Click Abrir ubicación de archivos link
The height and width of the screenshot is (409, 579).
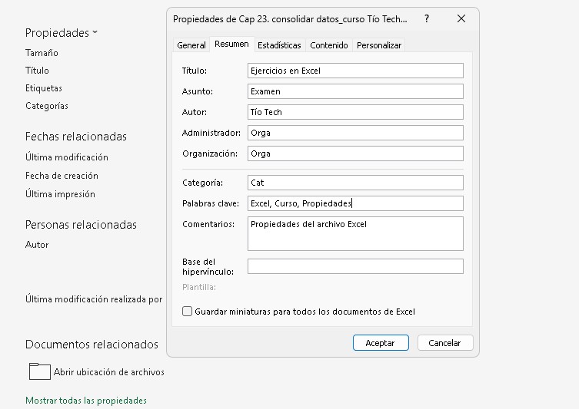point(108,372)
